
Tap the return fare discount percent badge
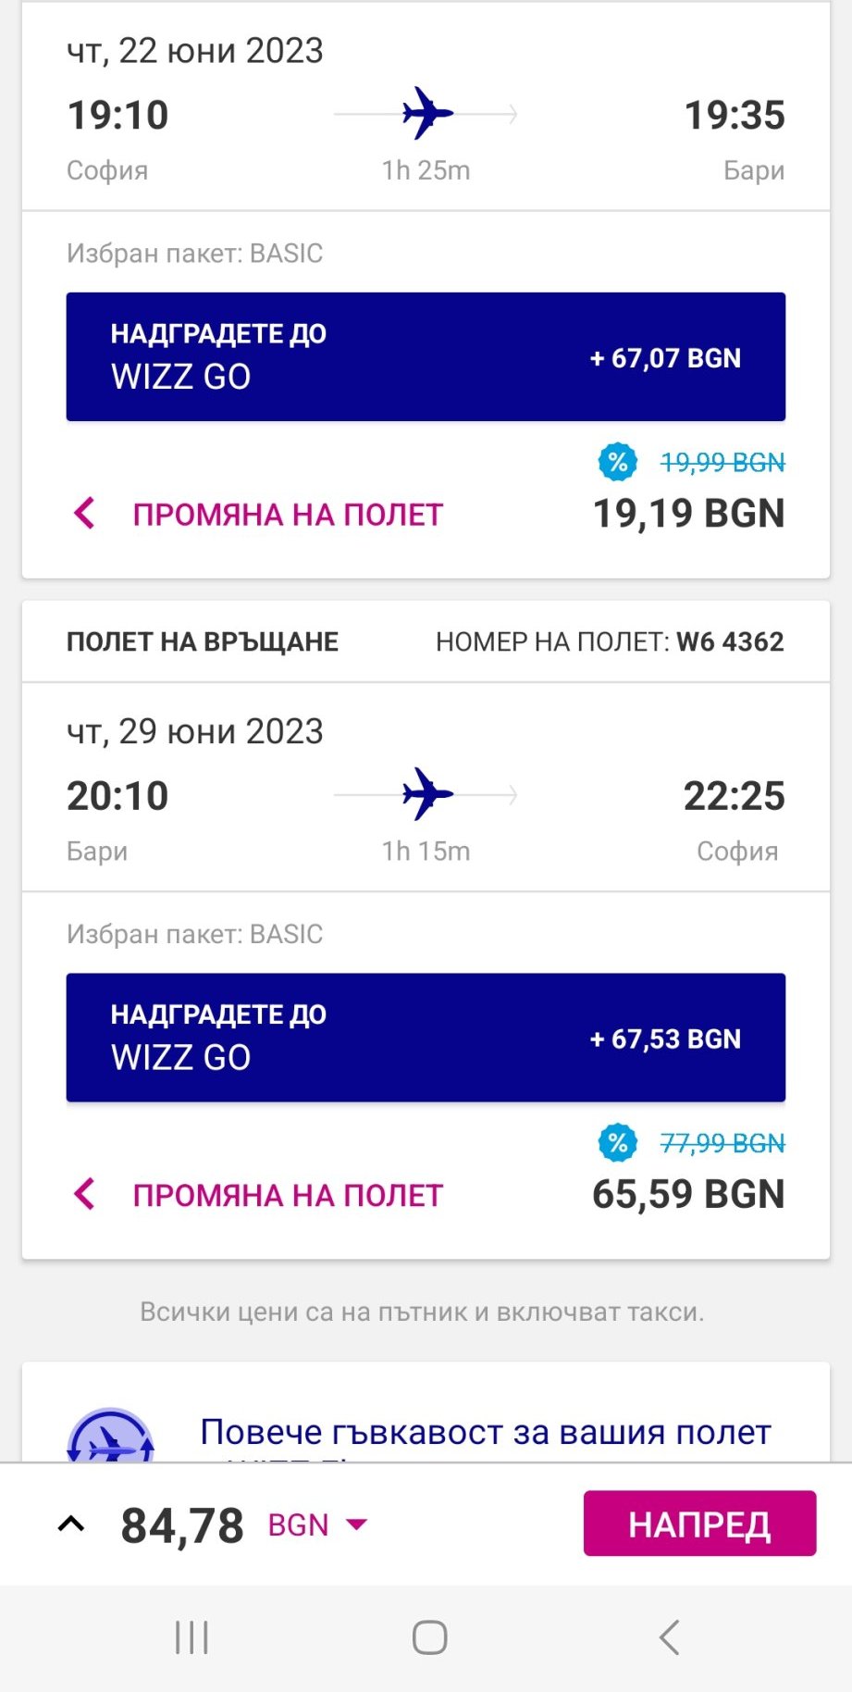click(x=617, y=1143)
